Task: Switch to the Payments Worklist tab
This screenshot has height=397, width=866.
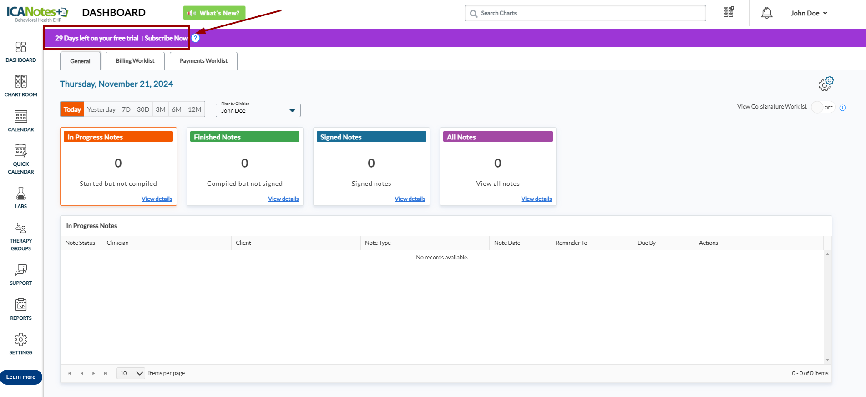Action: click(203, 61)
